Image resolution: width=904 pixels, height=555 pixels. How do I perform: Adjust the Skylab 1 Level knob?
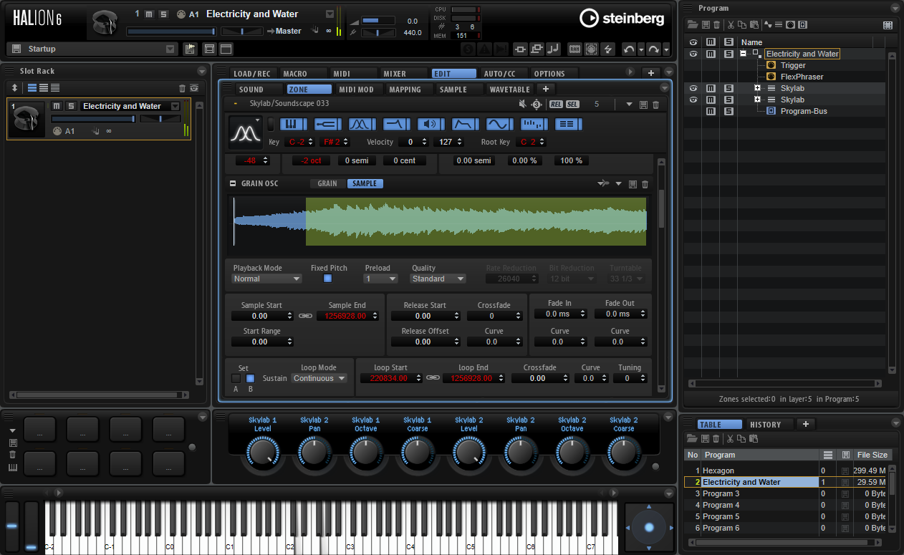(x=262, y=452)
